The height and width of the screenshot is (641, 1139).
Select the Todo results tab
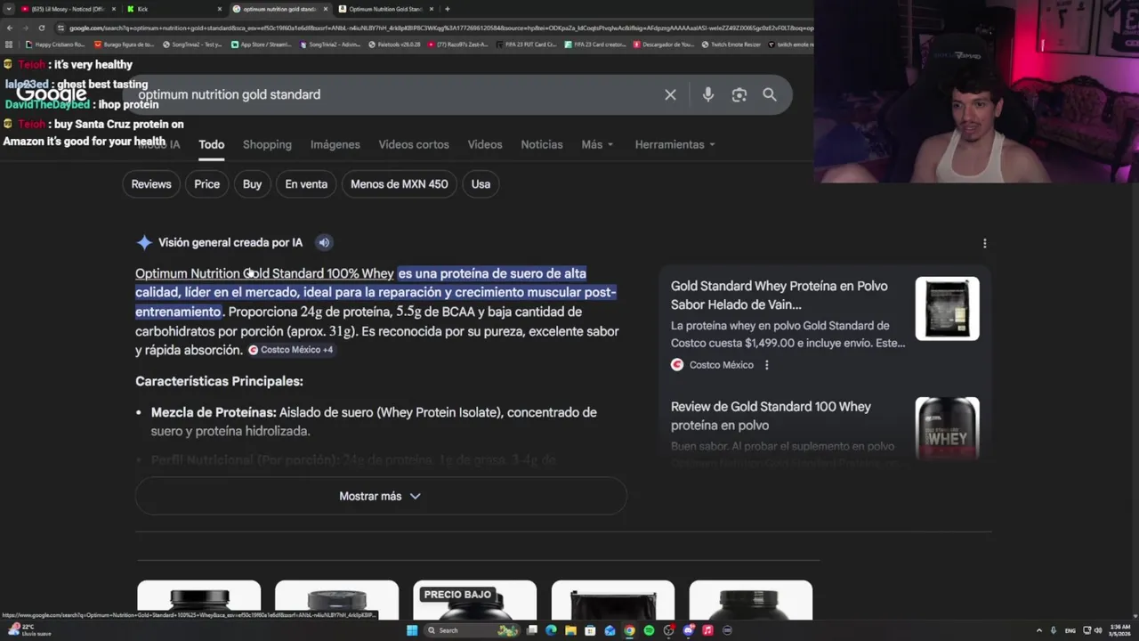(x=211, y=144)
